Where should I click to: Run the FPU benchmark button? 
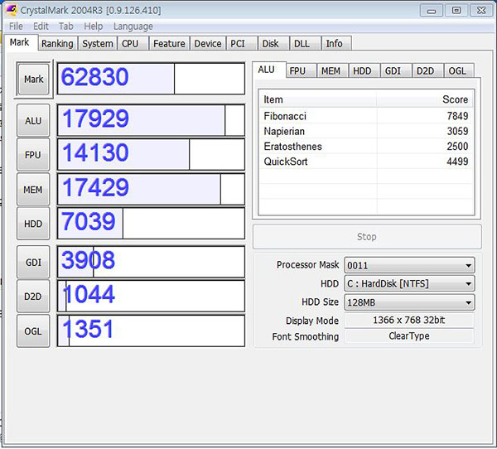(33, 155)
